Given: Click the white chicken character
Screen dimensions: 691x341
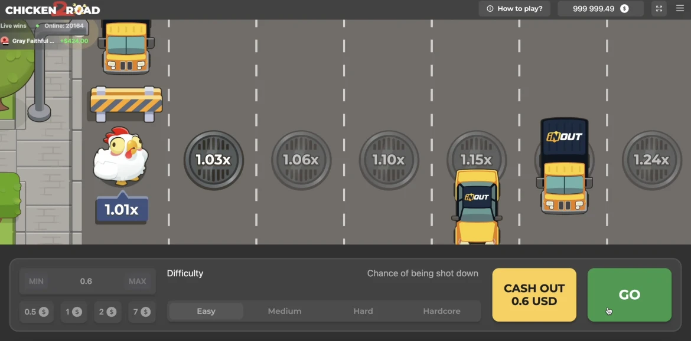Looking at the screenshot, I should click(x=120, y=155).
